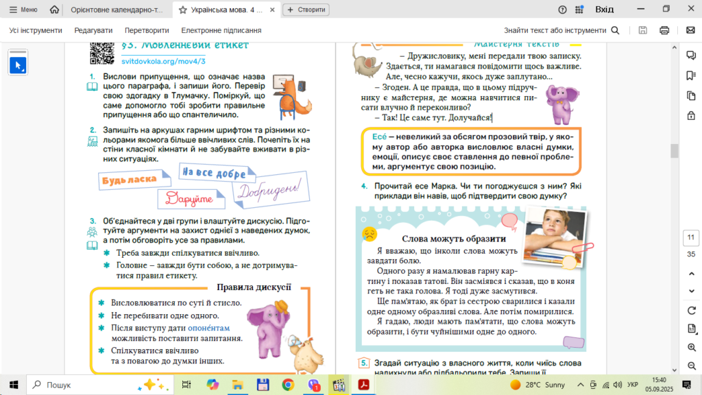Click the Створити button
Image resolution: width=702 pixels, height=395 pixels.
[306, 10]
